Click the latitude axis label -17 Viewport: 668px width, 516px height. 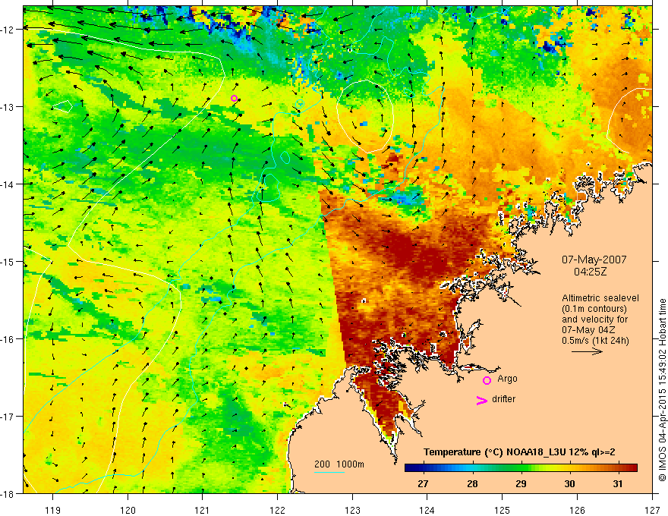8,417
